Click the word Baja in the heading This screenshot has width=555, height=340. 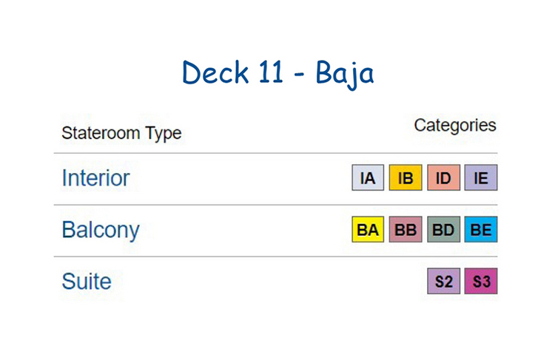345,73
